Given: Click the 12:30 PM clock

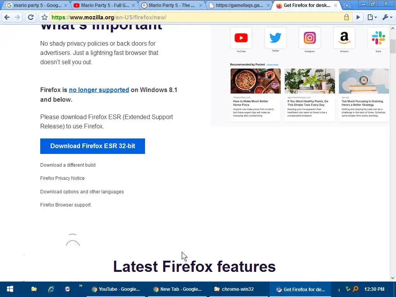Looking at the screenshot, I should coord(374,289).
